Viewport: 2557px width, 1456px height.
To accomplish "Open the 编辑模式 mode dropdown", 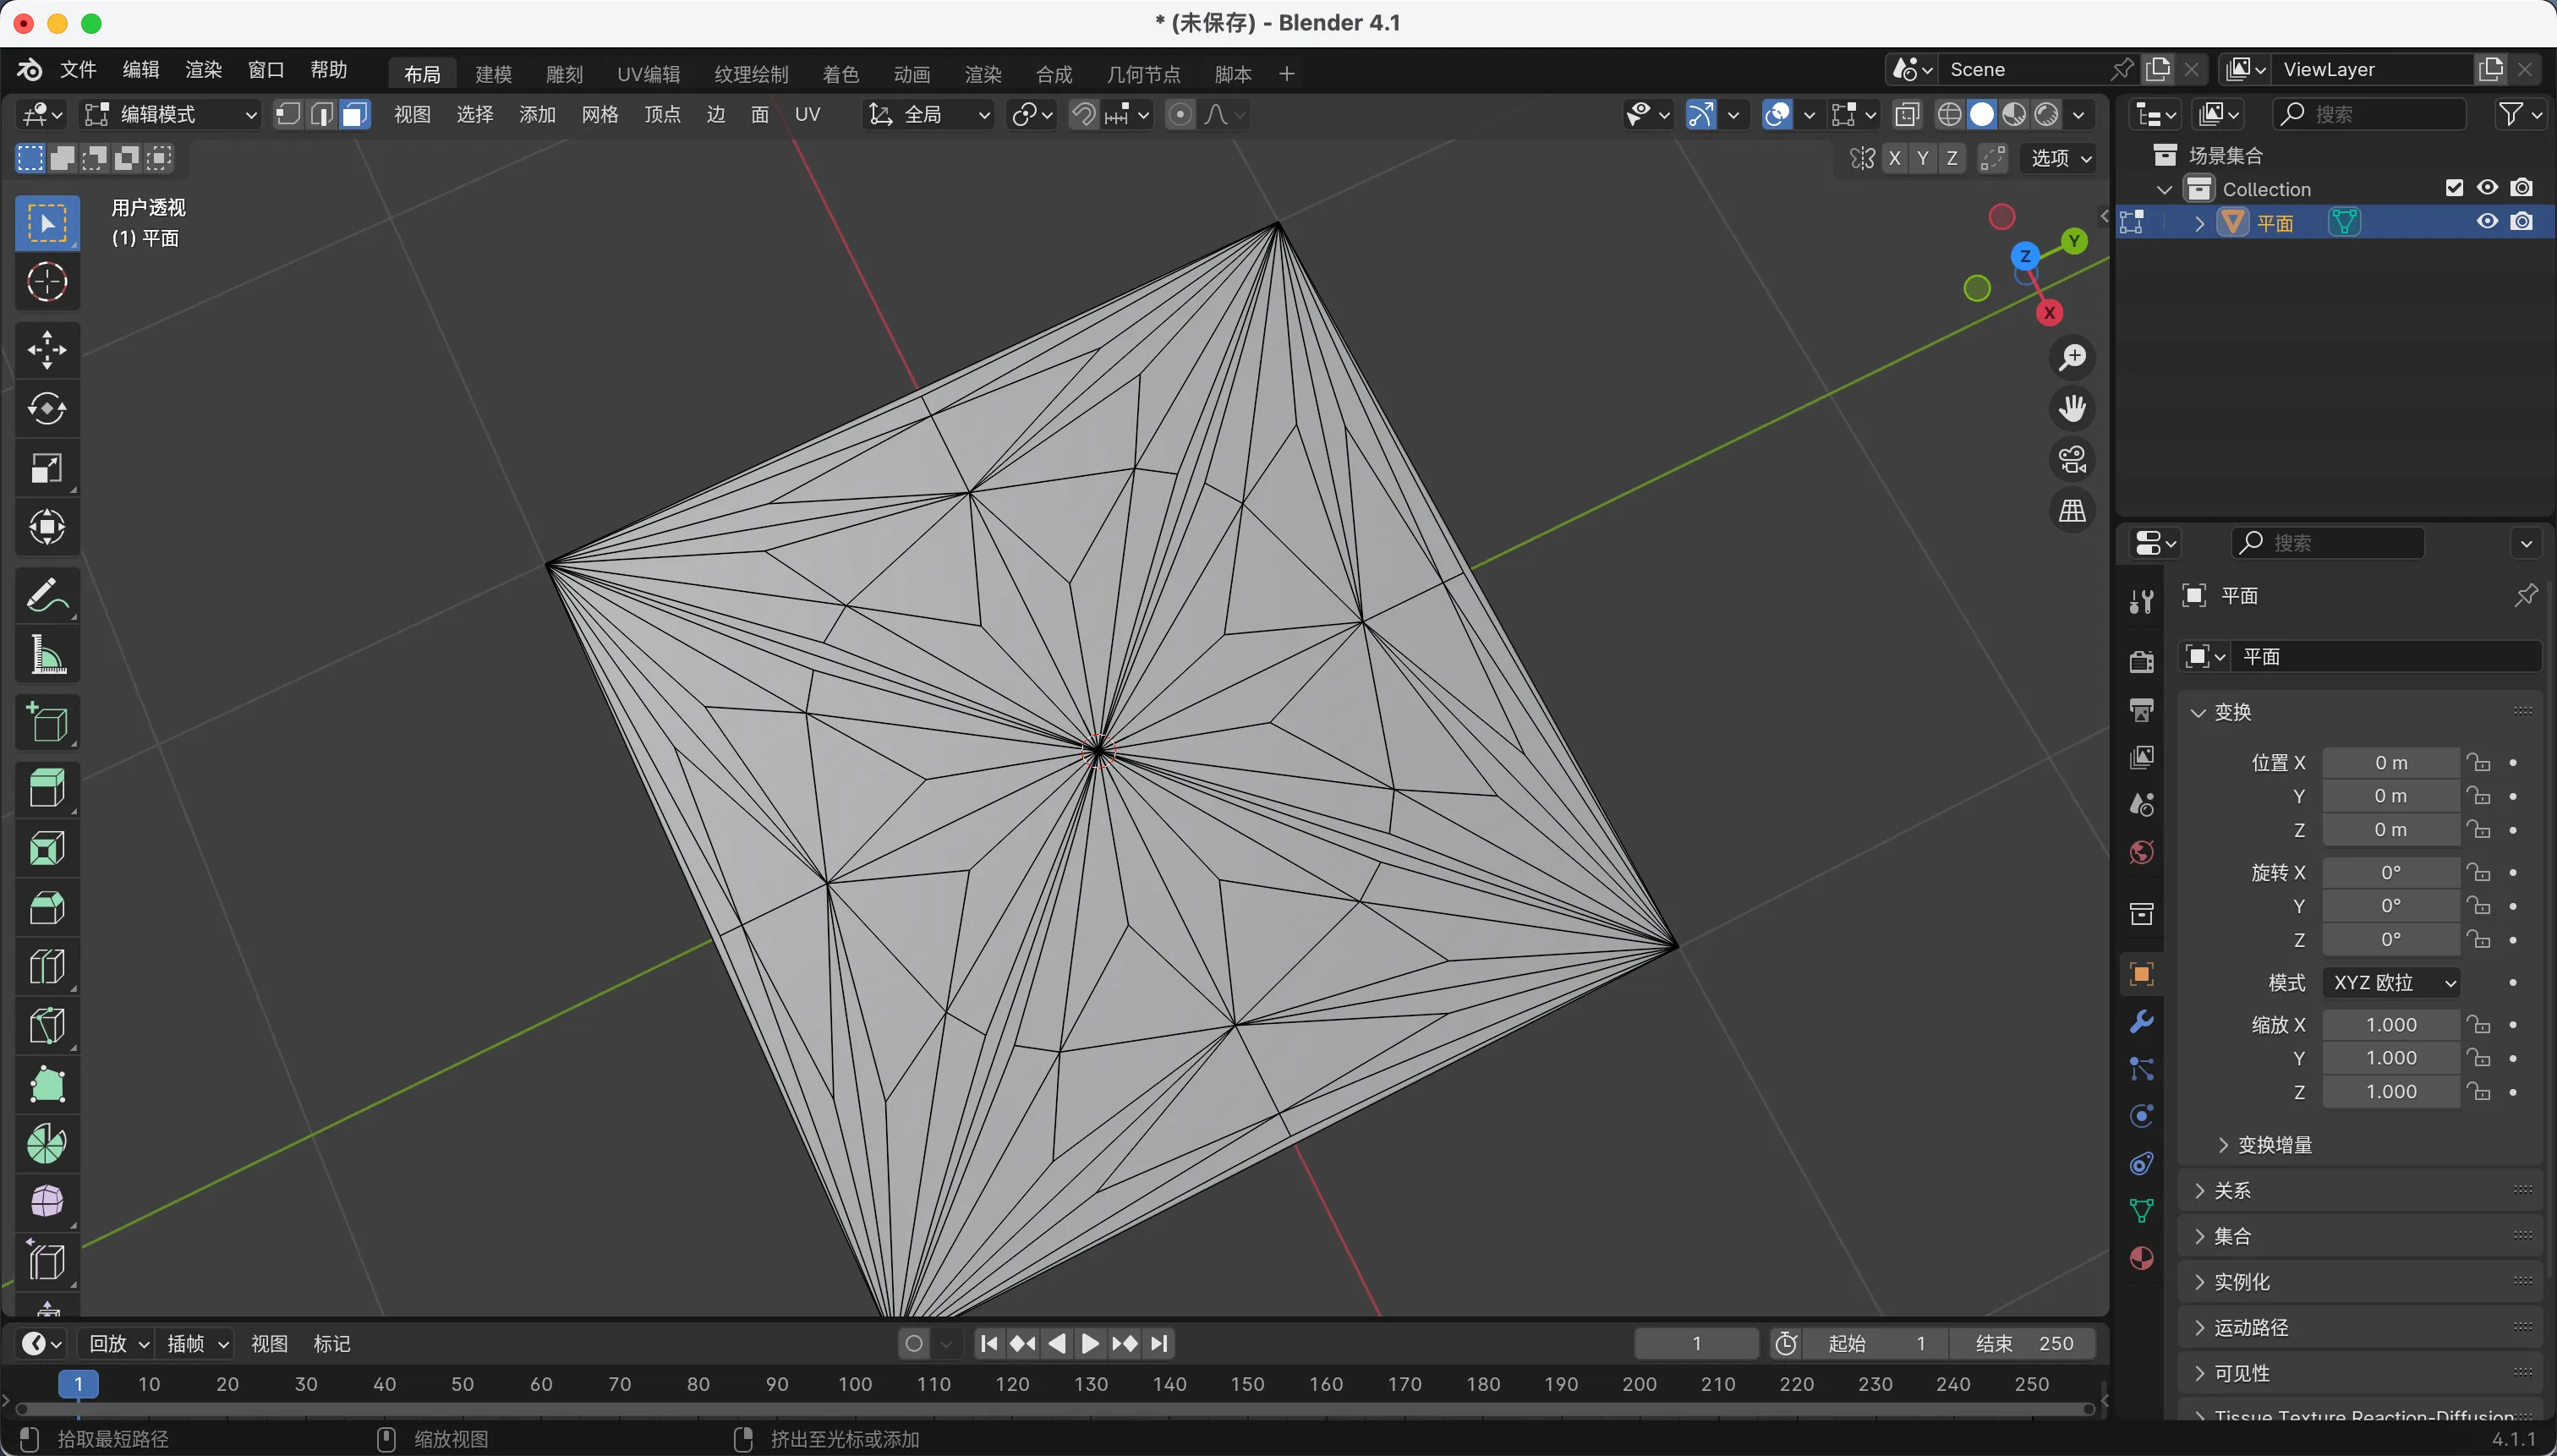I will pyautogui.click(x=170, y=115).
